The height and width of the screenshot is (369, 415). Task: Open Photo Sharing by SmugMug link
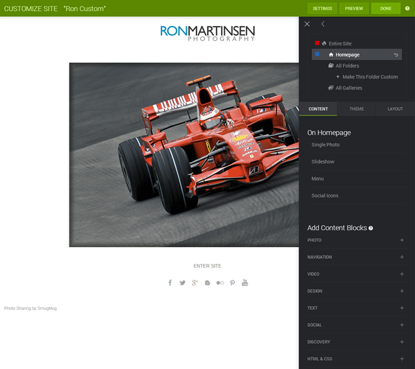click(x=30, y=308)
